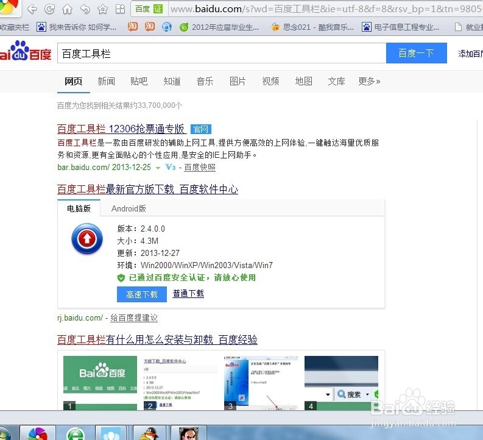Click the green URL rj.baidu.com/

[80, 318]
